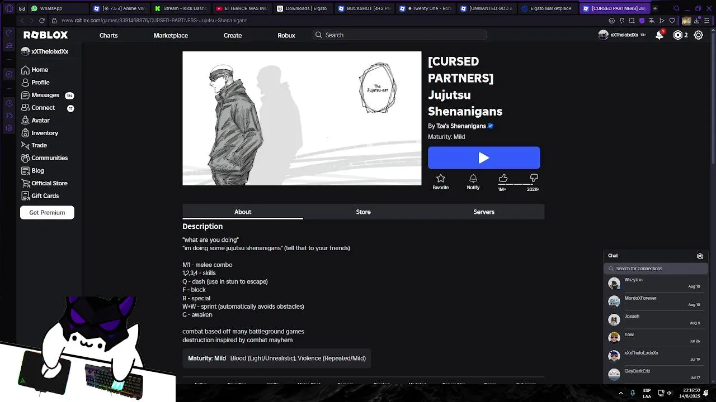Go to Connect page in sidebar

47,108
